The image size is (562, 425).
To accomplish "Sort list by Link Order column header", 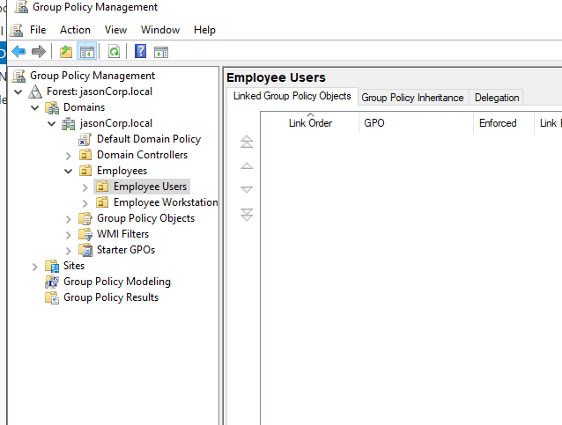I will click(x=310, y=123).
